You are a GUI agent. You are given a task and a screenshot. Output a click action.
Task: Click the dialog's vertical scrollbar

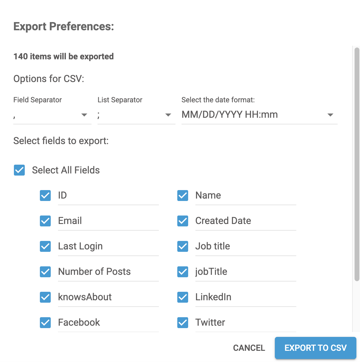click(x=357, y=163)
